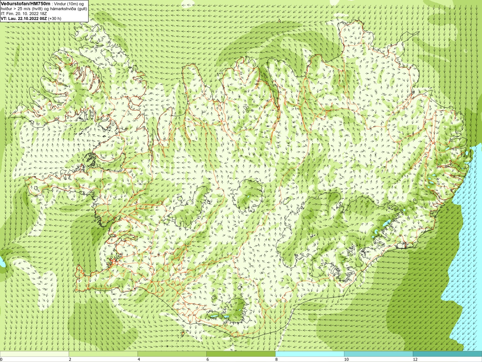
Task: Select the 10–12 m/s turquoise swatch
Action: pyautogui.click(x=378, y=354)
